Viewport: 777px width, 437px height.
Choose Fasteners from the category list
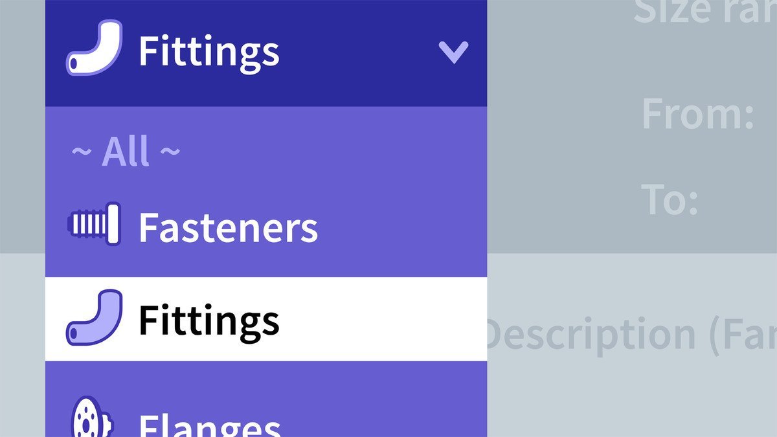[228, 227]
